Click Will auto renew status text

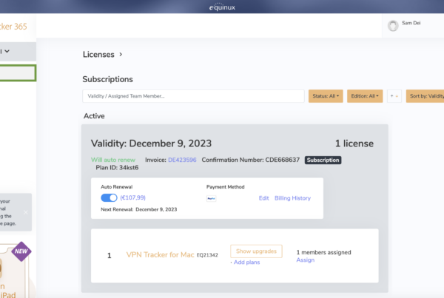113,160
